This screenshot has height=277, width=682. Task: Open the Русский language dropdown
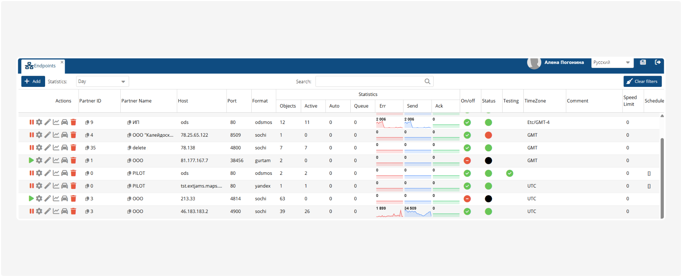(x=612, y=63)
